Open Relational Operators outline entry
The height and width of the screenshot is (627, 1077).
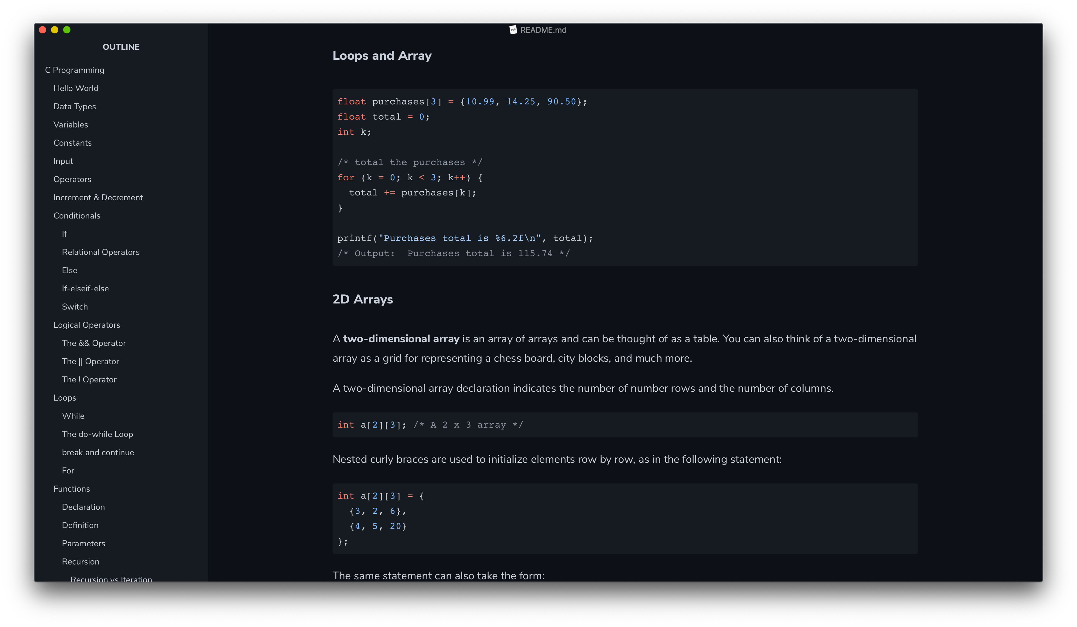coord(101,252)
